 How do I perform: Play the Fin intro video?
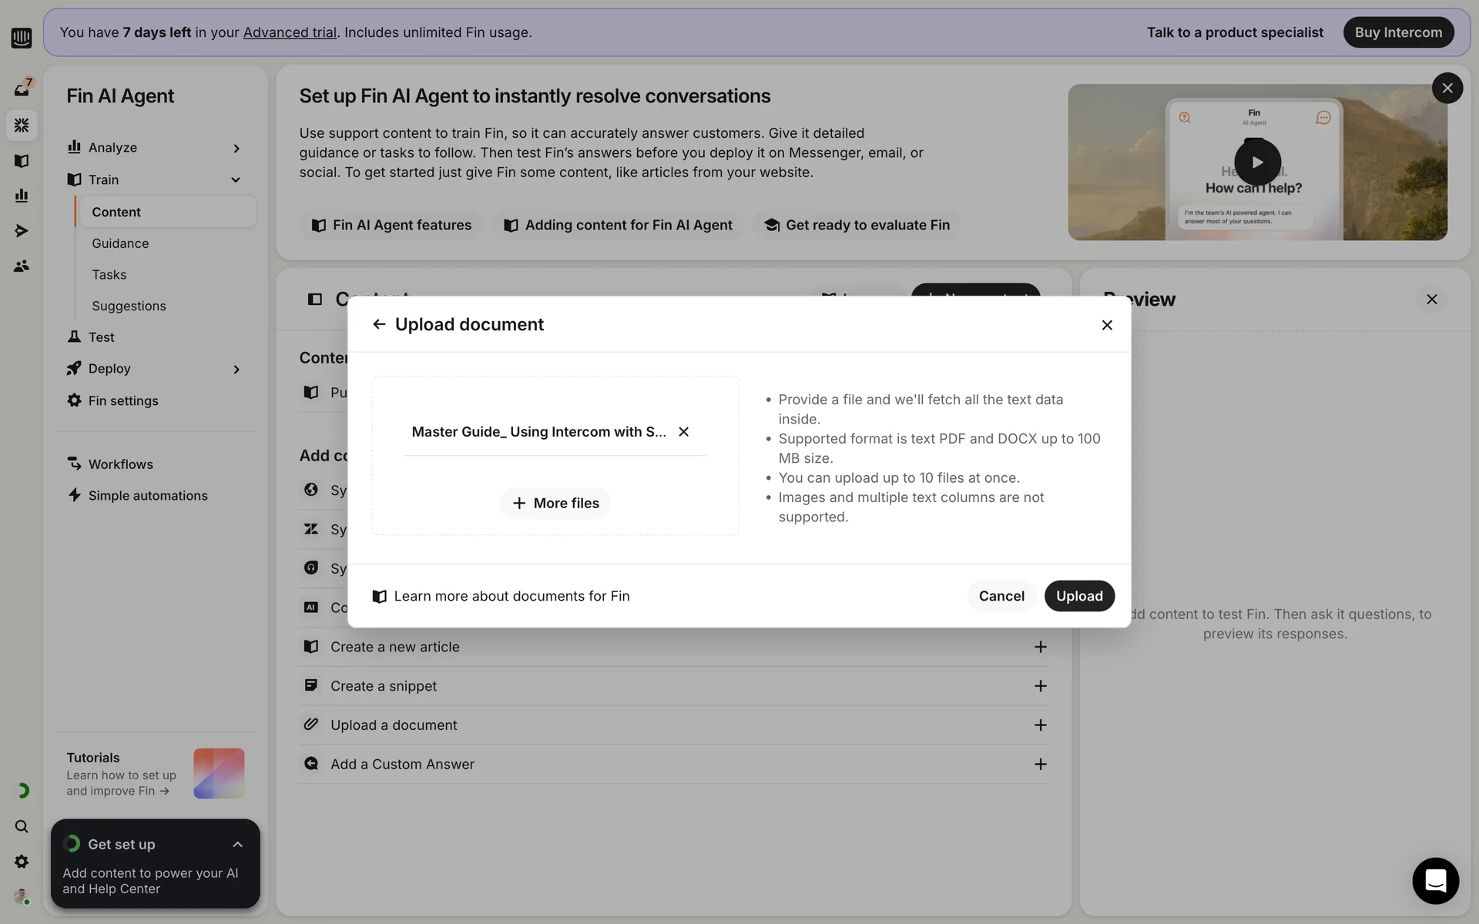point(1257,162)
